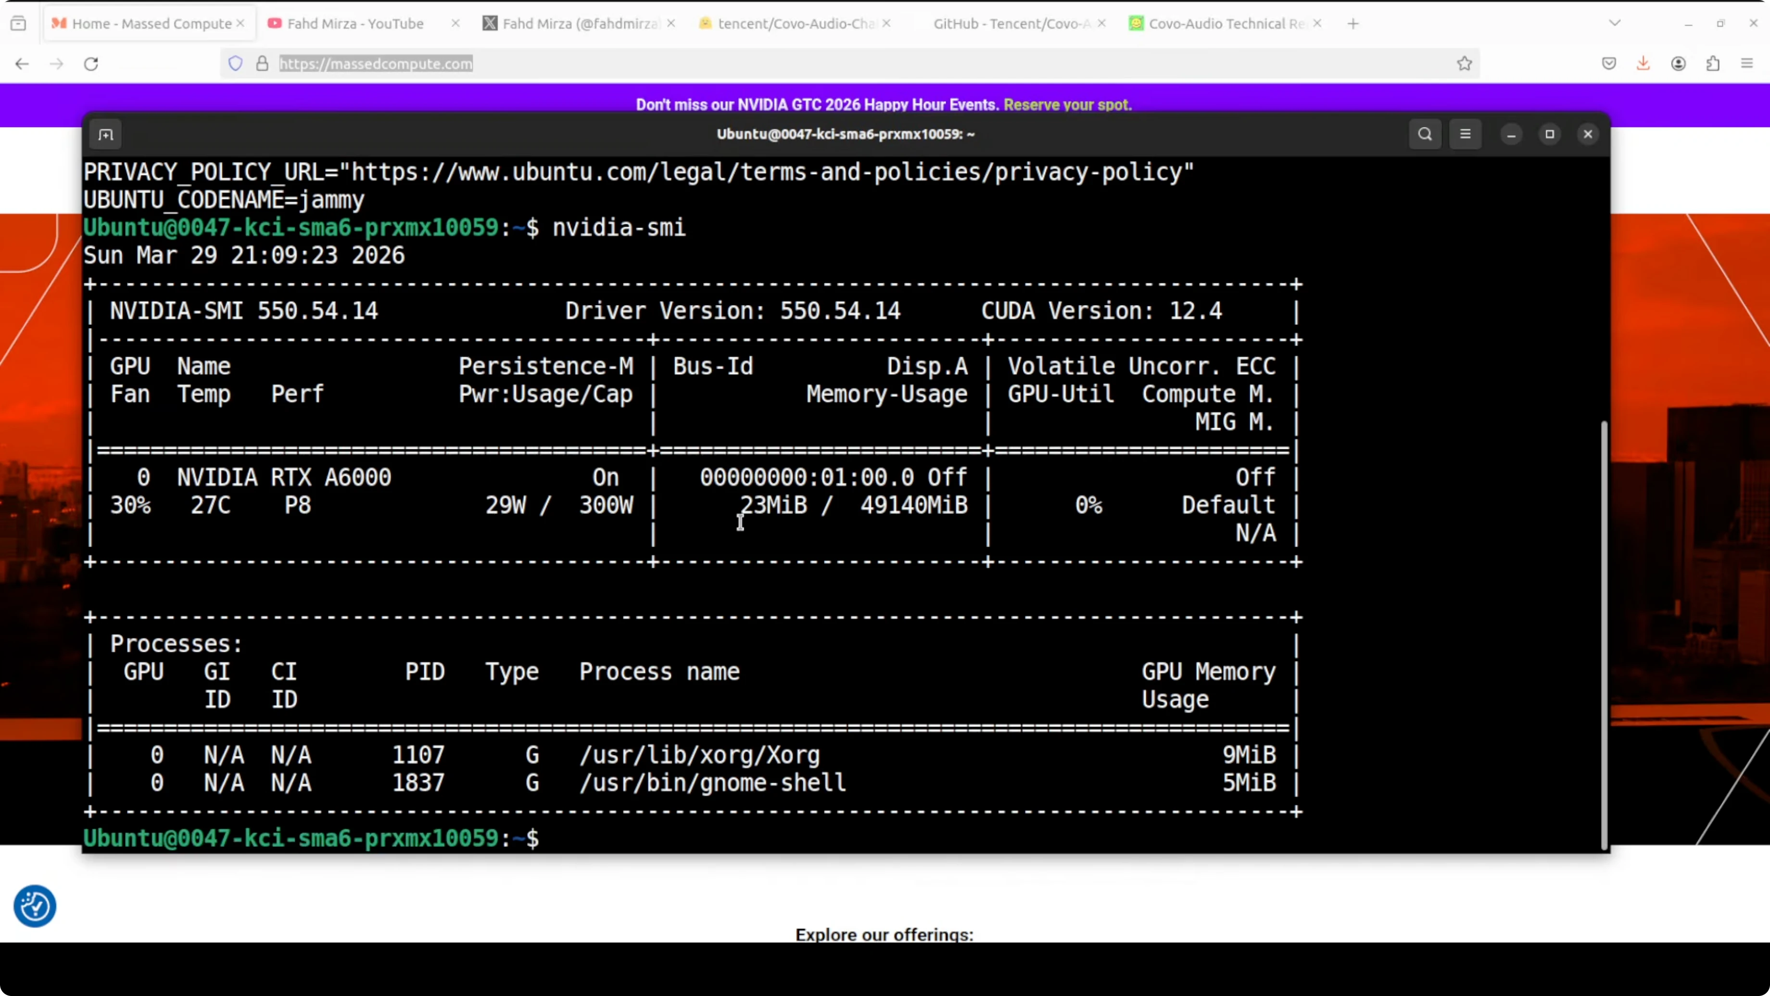Open the cookie consent preferences badge
This screenshot has width=1770, height=996.
pos(34,906)
